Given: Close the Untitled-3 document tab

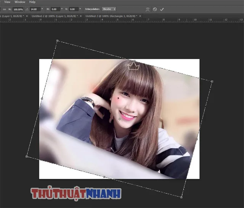Looking at the screenshot, I should pos(140,16).
